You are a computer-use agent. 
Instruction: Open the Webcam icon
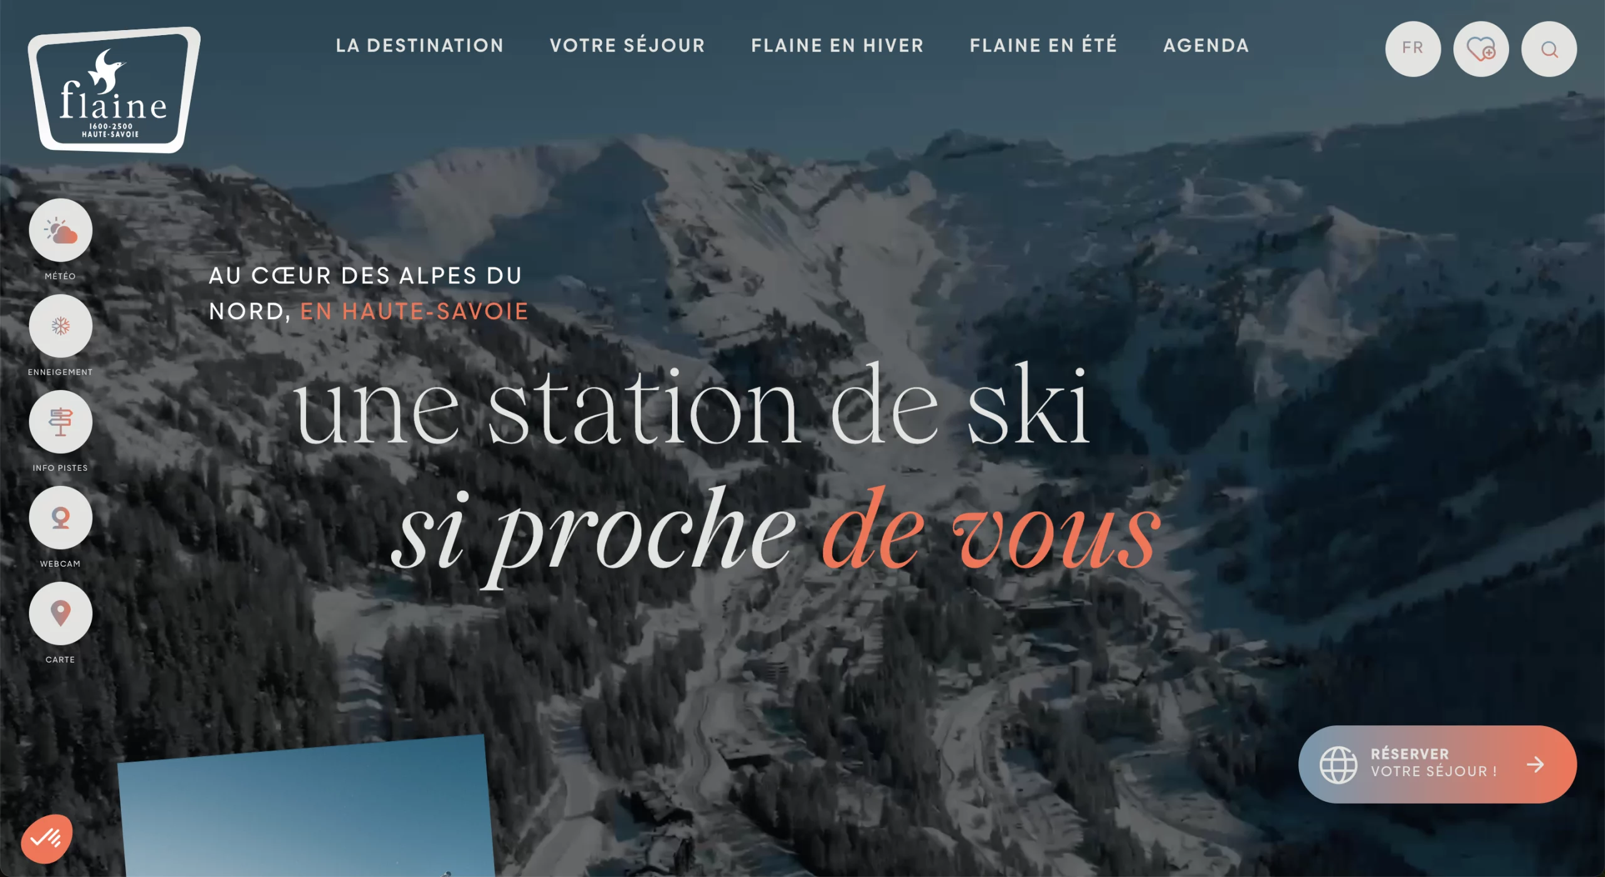click(60, 518)
